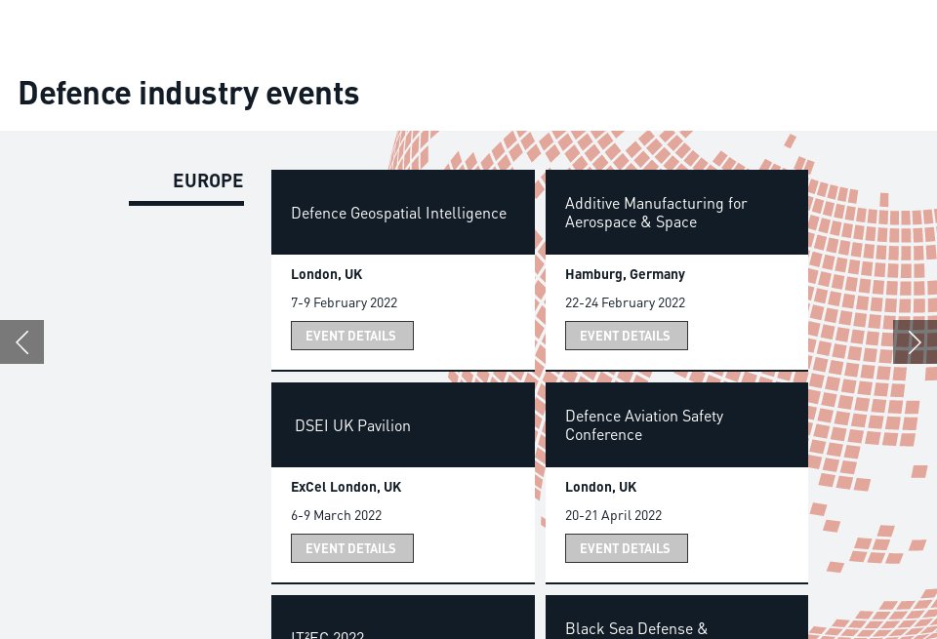Click the DSEI UK Pavilion heading
The height and width of the screenshot is (639, 937).
(352, 425)
